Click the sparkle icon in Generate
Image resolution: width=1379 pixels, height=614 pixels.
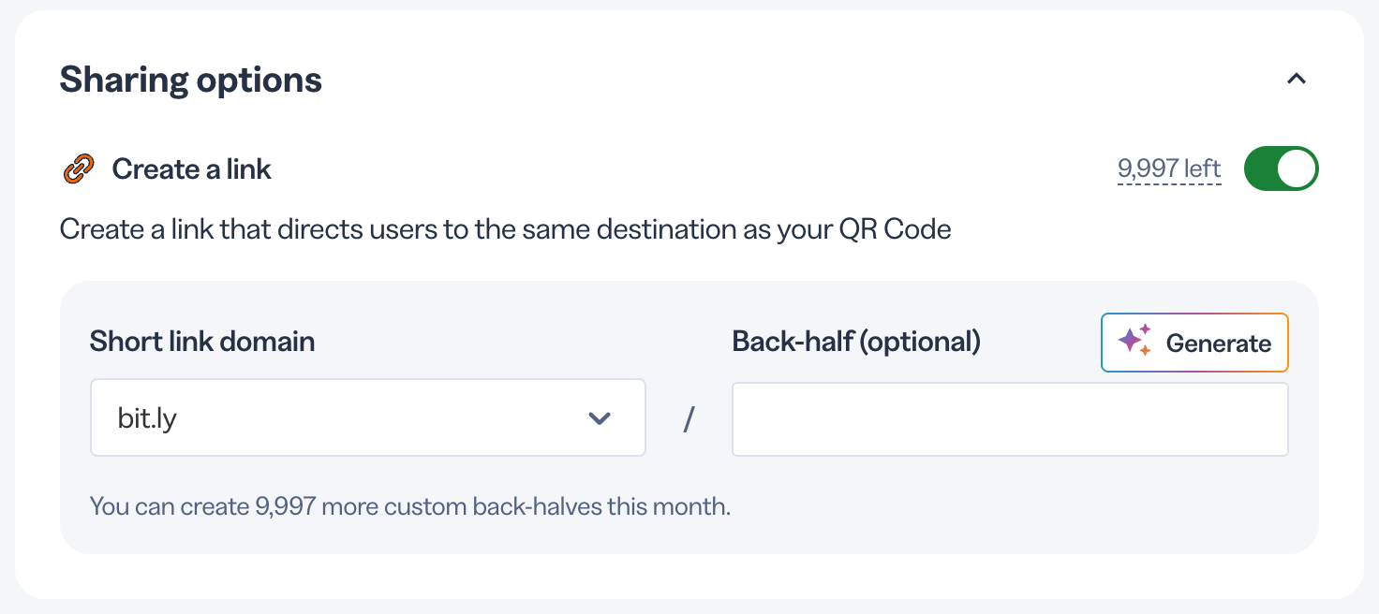(1134, 341)
